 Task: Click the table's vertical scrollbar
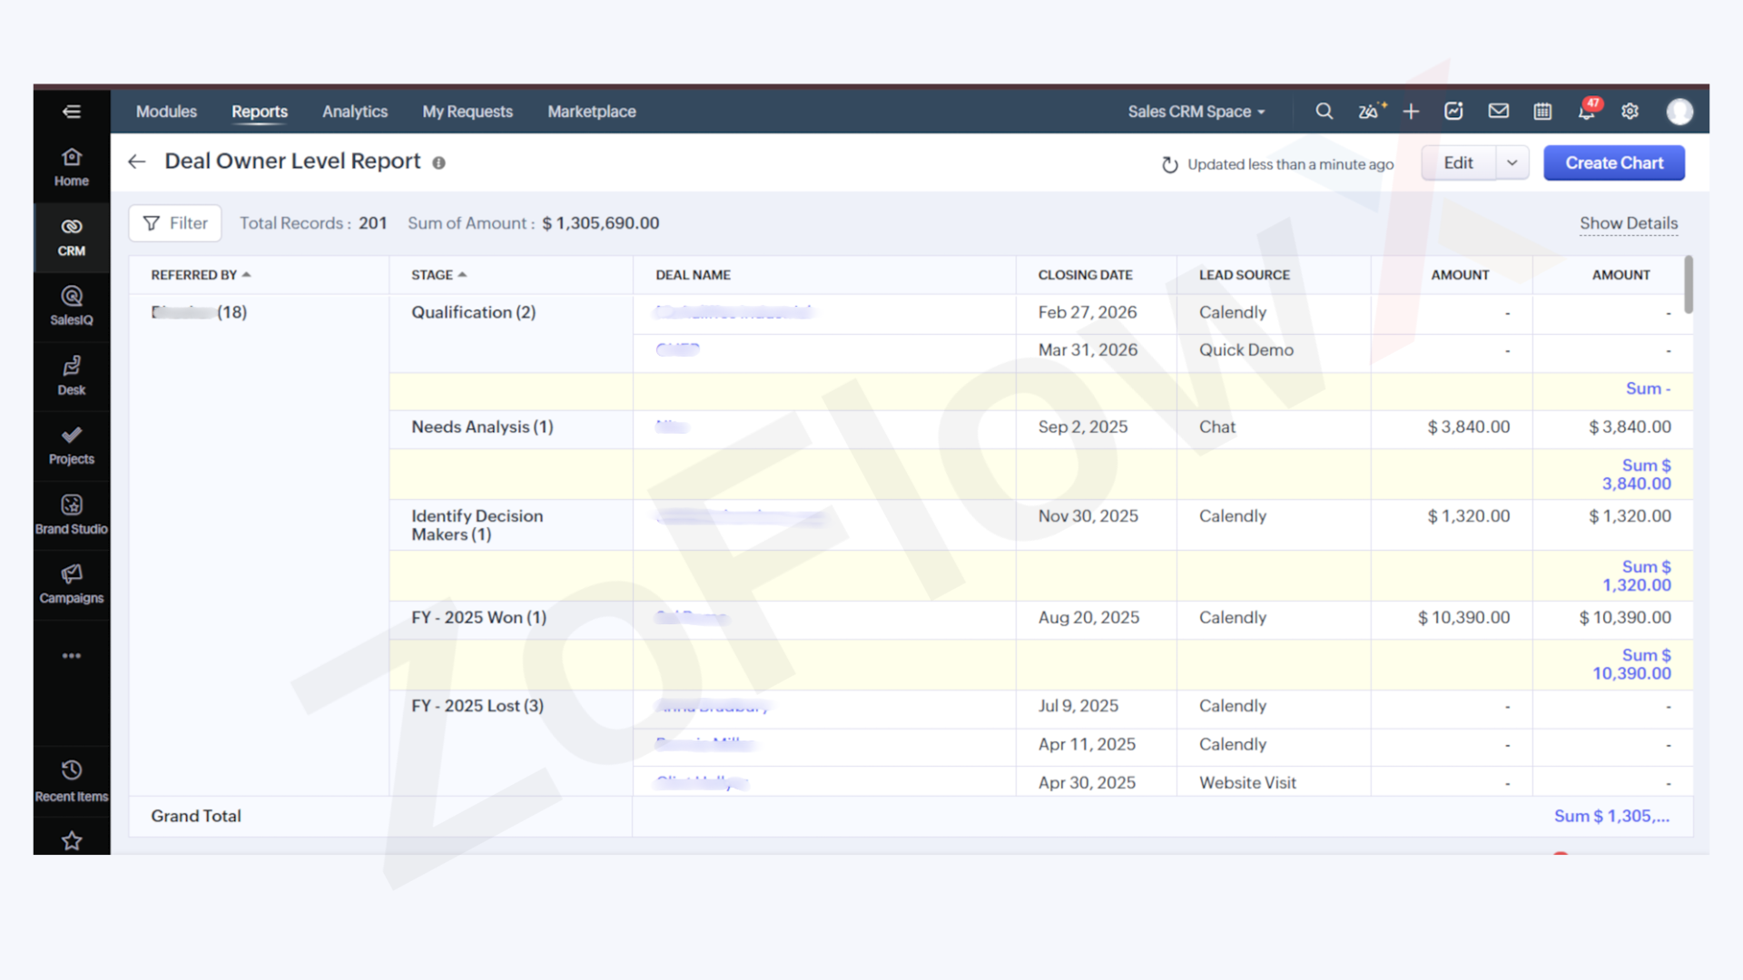pyautogui.click(x=1689, y=286)
